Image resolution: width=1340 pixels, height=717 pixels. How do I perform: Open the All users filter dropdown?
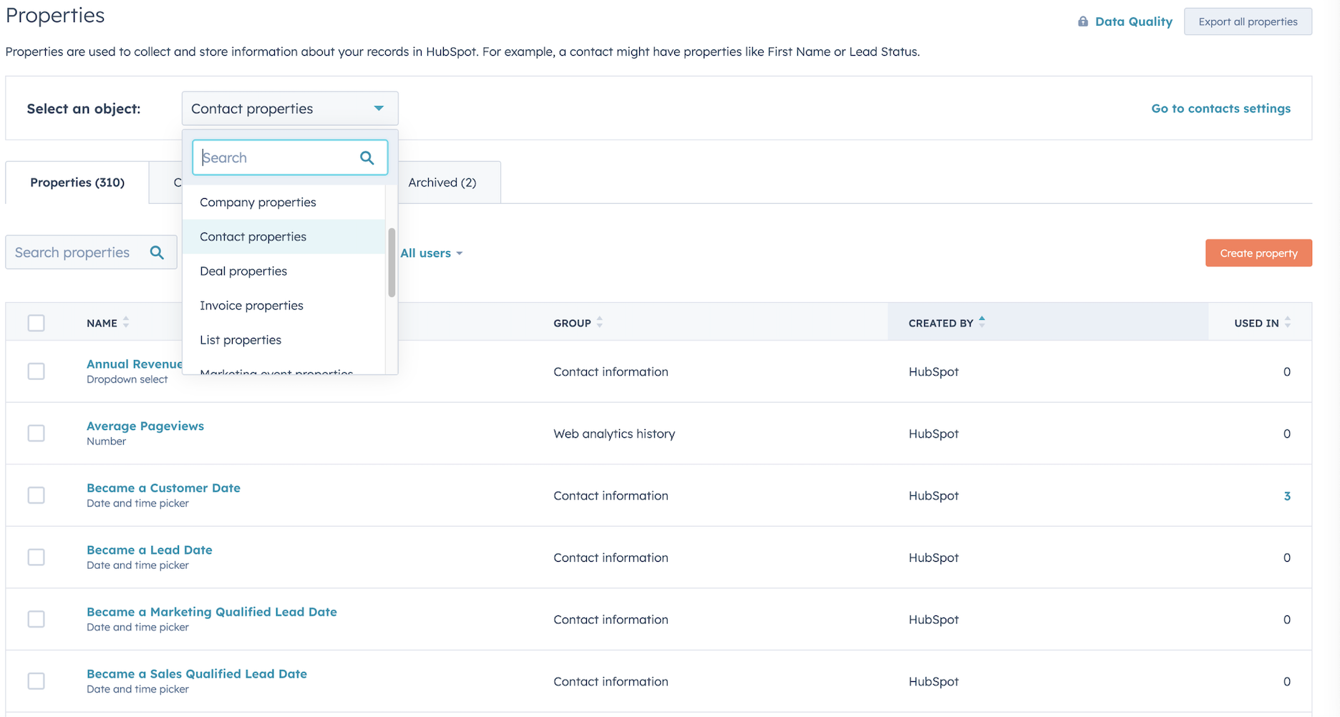(431, 253)
